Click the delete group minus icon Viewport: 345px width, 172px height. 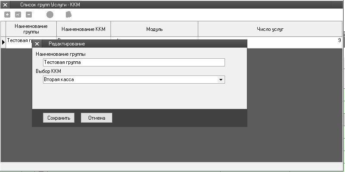click(x=29, y=15)
